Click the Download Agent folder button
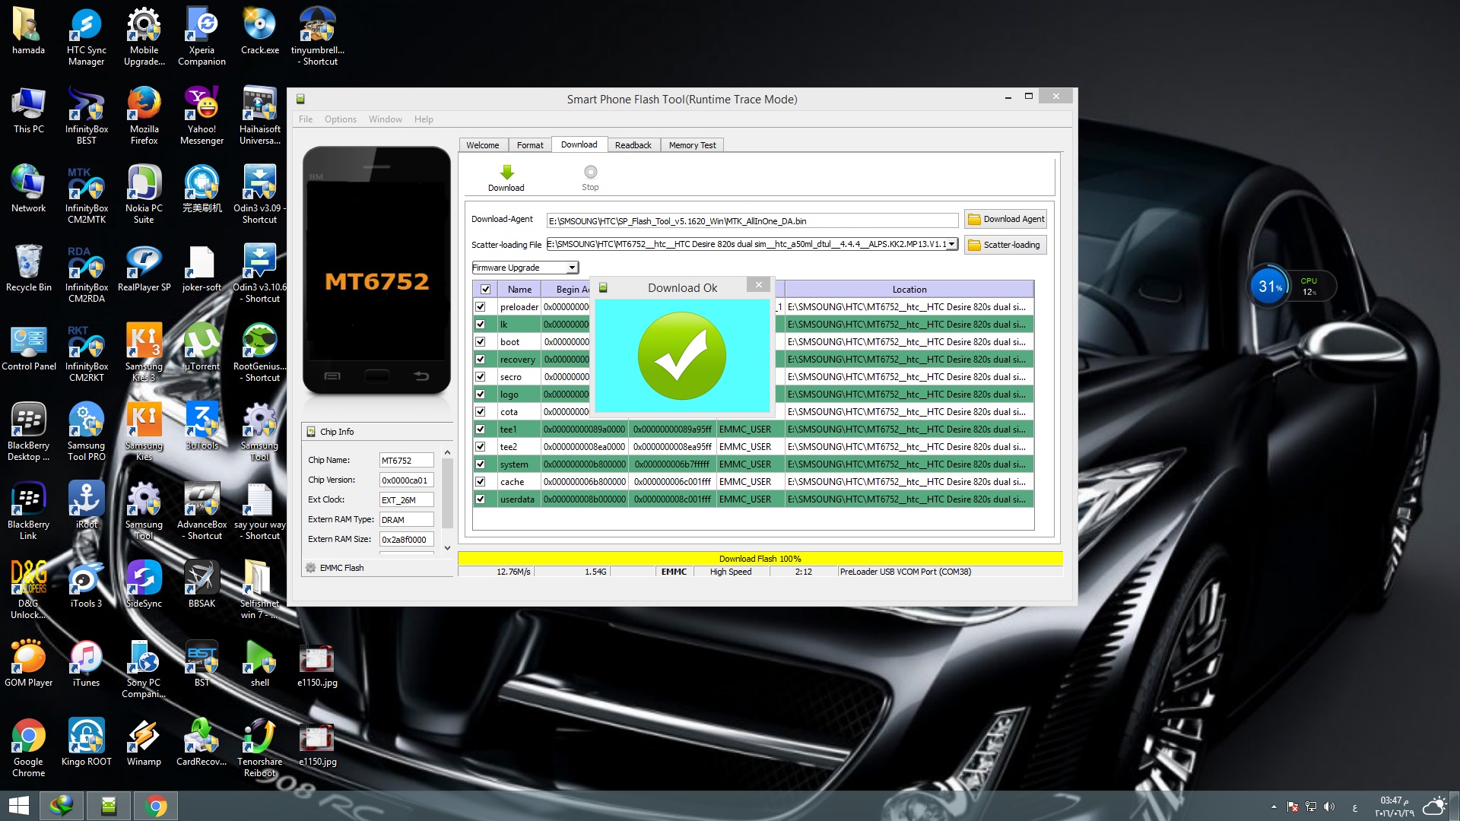The width and height of the screenshot is (1460, 821). click(1005, 219)
